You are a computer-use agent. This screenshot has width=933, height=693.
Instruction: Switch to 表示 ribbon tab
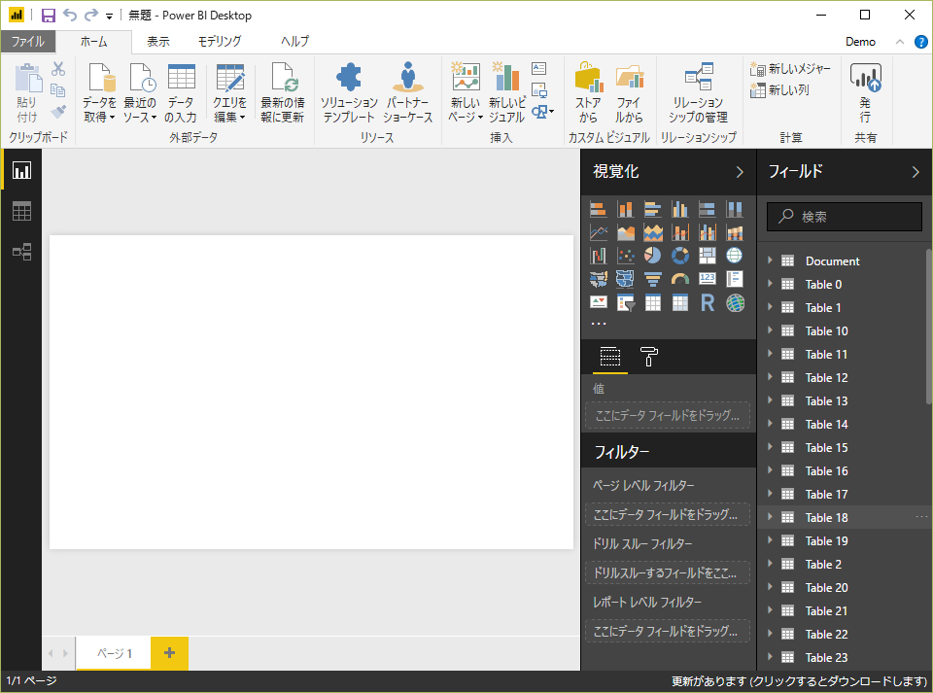click(x=158, y=42)
